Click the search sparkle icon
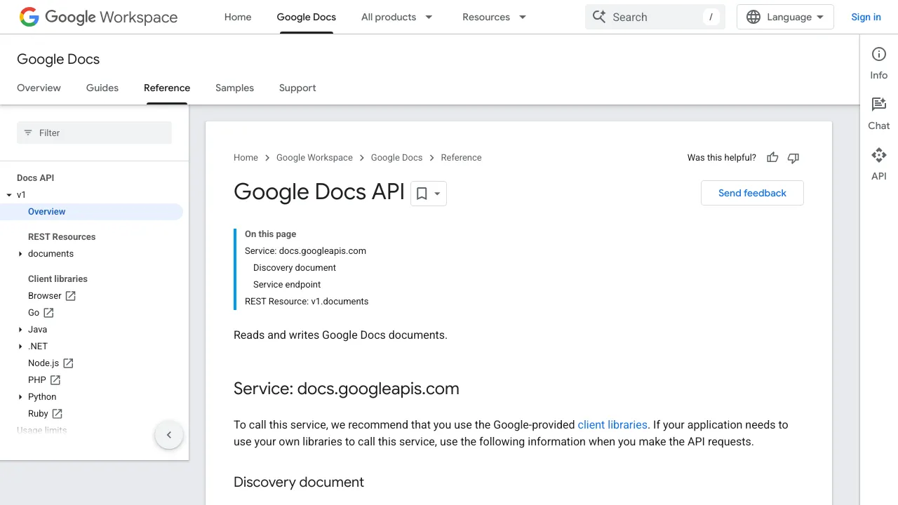 598,17
